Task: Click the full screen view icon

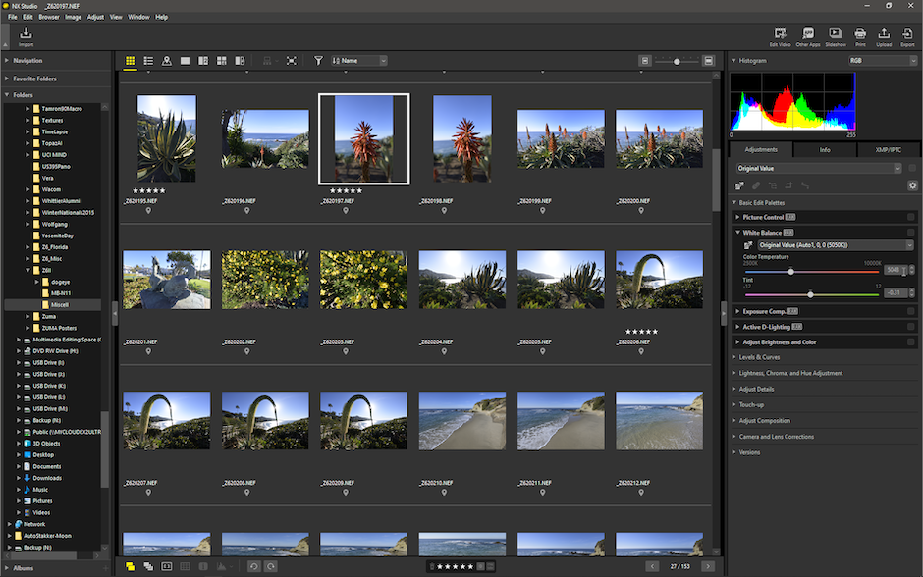Action: click(292, 61)
